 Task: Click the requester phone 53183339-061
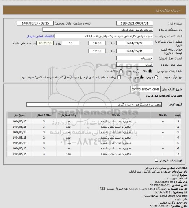pyautogui.click(x=160, y=206)
